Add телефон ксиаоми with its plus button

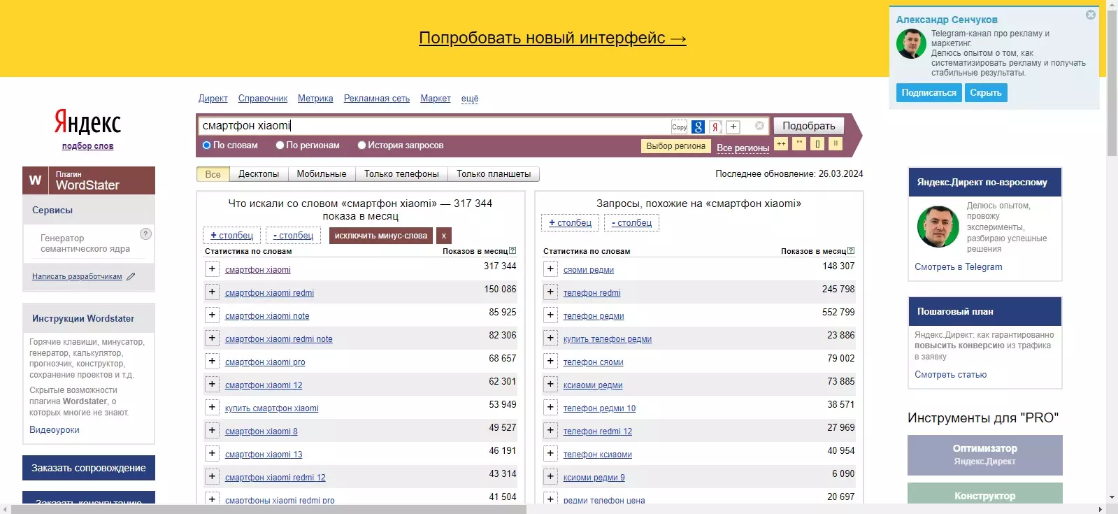[550, 453]
